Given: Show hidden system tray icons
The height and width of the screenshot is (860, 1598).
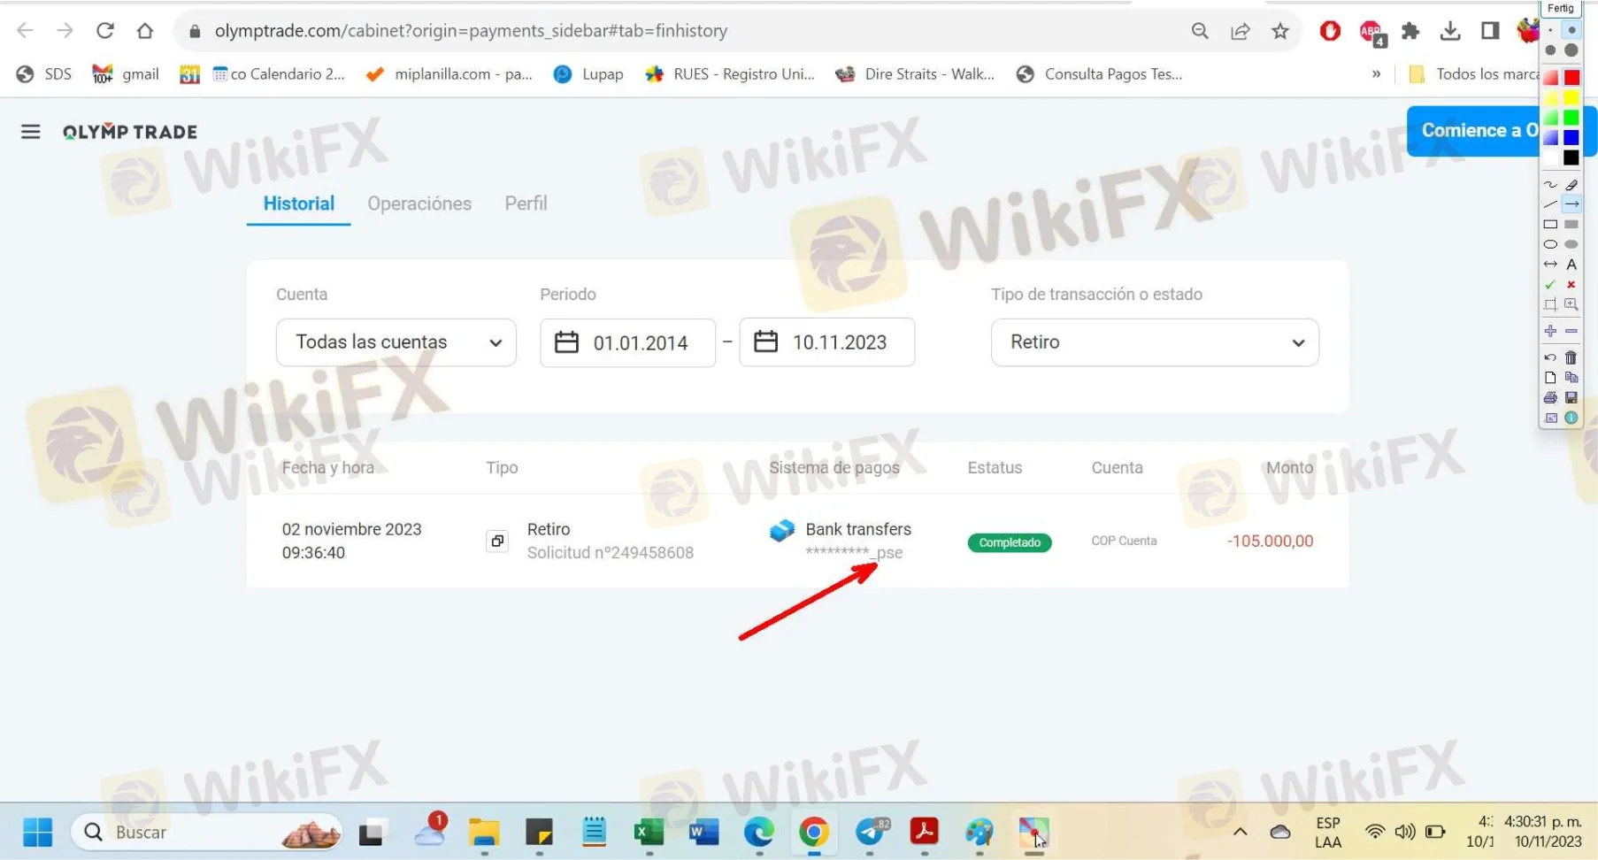Looking at the screenshot, I should pyautogui.click(x=1241, y=832).
